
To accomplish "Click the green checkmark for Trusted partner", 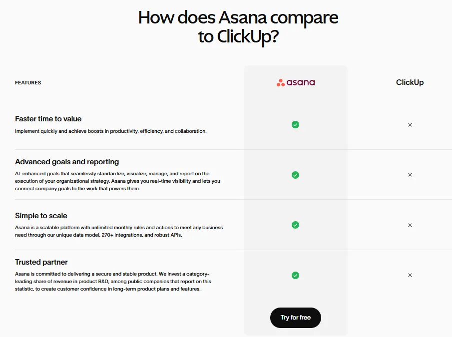I will [x=295, y=275].
